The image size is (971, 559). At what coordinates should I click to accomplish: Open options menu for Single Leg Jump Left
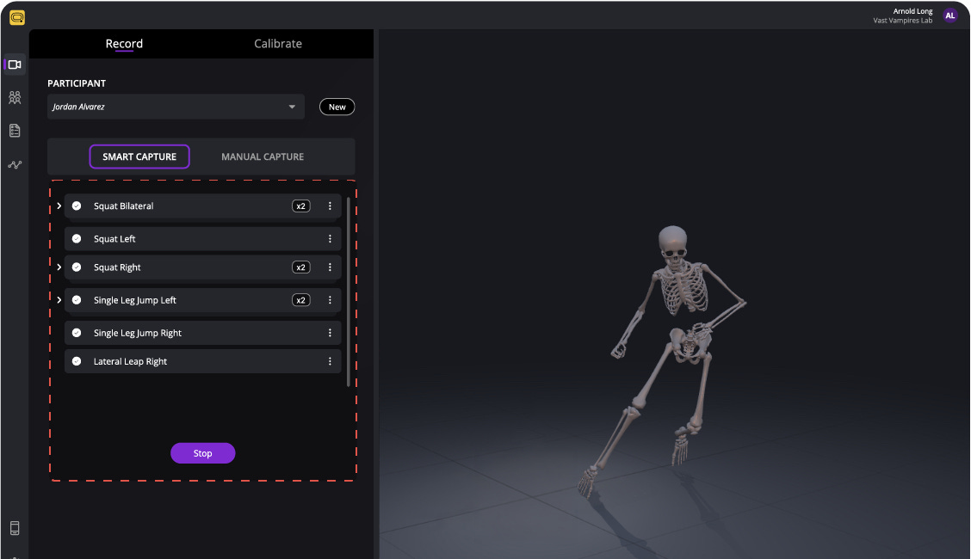[x=330, y=300]
